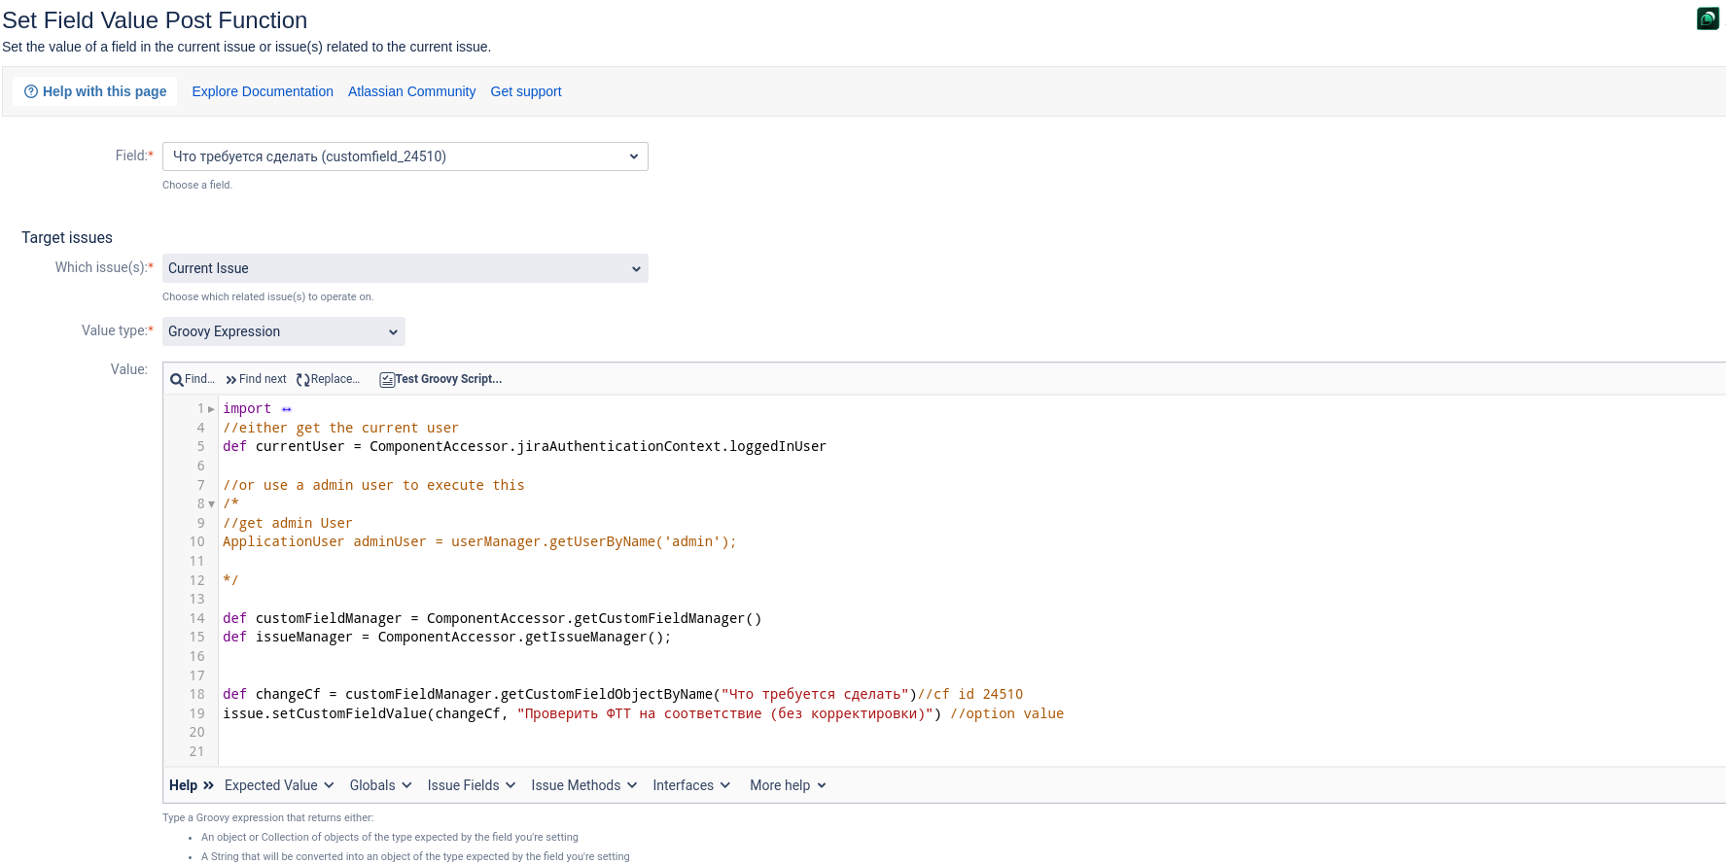The height and width of the screenshot is (865, 1726).
Task: Click inside code line 19 setCustomFieldValue
Action: click(643, 713)
